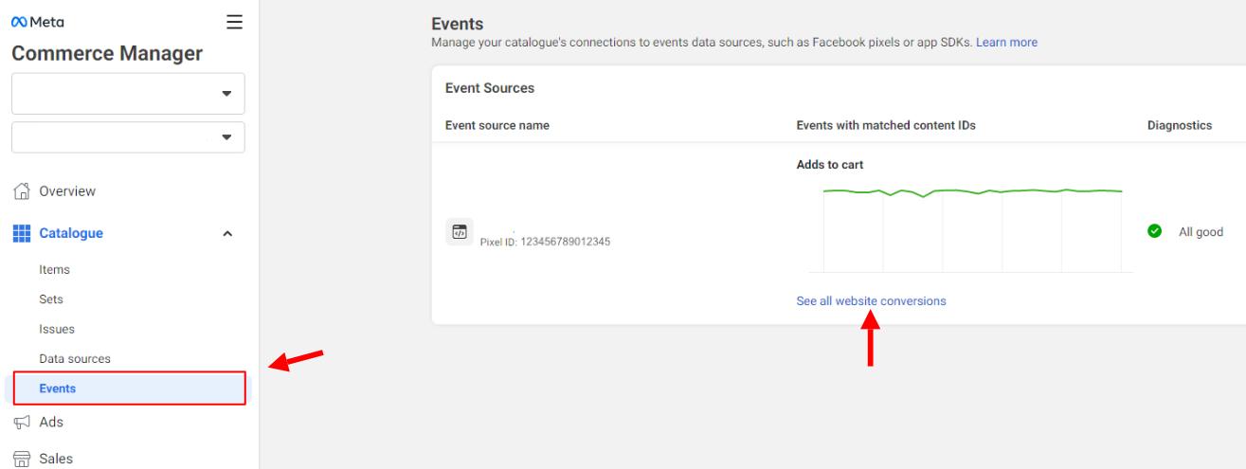
Task: Click the Overview home icon
Action: (x=22, y=191)
